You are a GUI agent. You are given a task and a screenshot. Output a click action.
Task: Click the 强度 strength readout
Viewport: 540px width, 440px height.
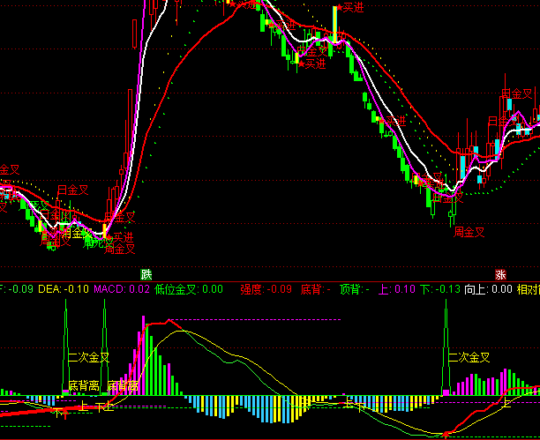(266, 288)
